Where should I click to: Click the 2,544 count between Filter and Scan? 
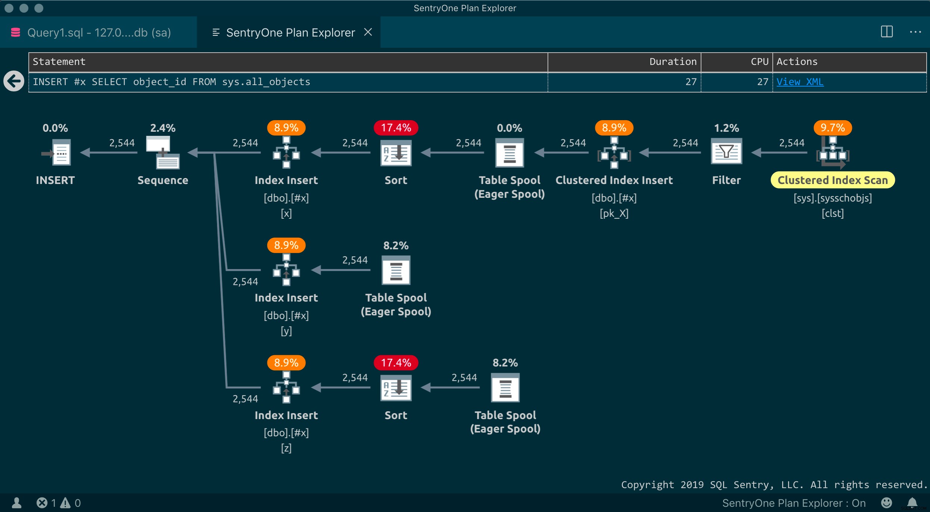pos(791,143)
